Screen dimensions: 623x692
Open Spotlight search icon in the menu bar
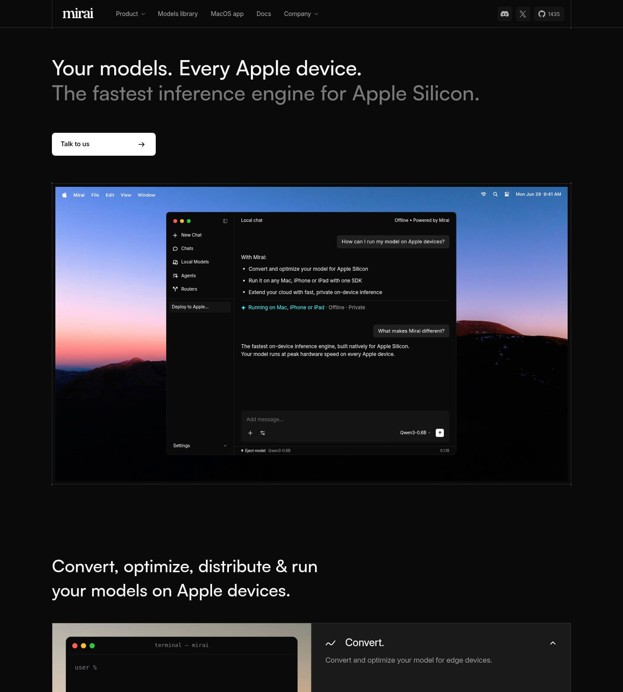tap(495, 194)
